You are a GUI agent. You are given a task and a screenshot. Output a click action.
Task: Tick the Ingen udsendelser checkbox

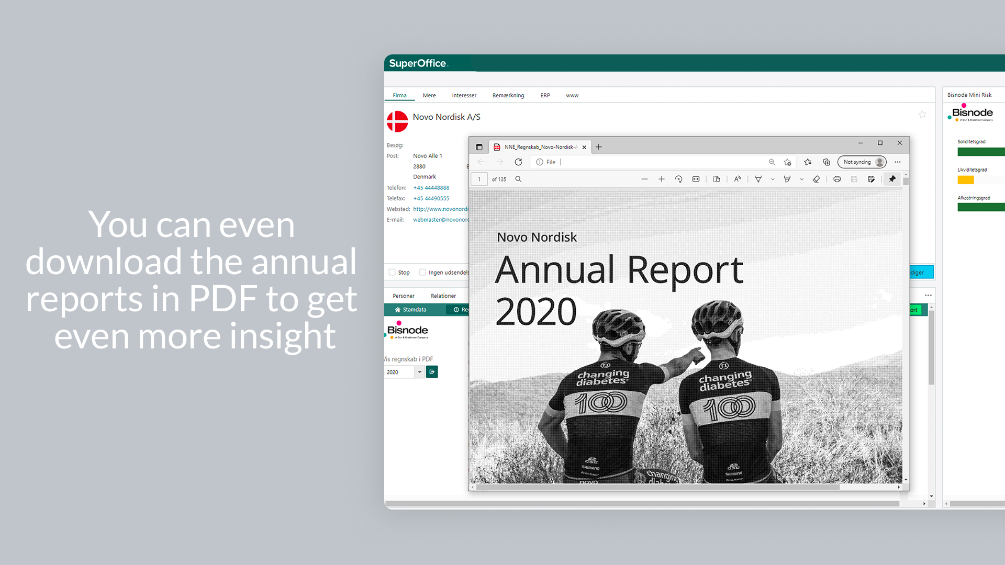pyautogui.click(x=422, y=272)
